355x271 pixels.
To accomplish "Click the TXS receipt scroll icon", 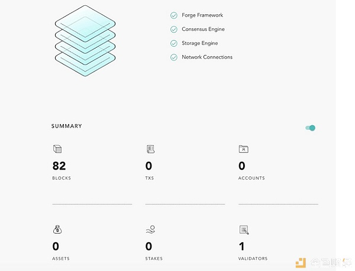I will pos(150,149).
